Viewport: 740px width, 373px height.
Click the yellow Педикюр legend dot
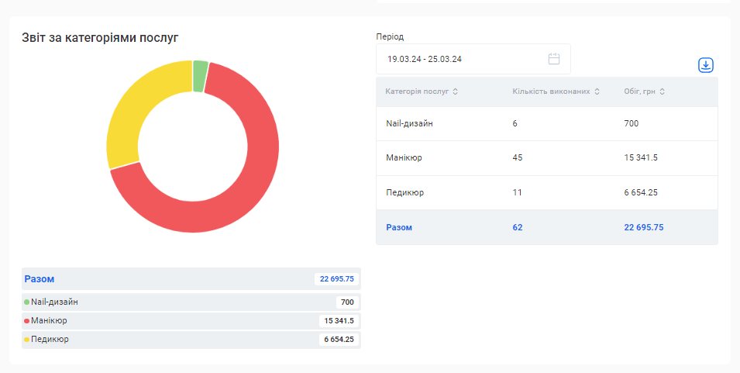coord(27,340)
